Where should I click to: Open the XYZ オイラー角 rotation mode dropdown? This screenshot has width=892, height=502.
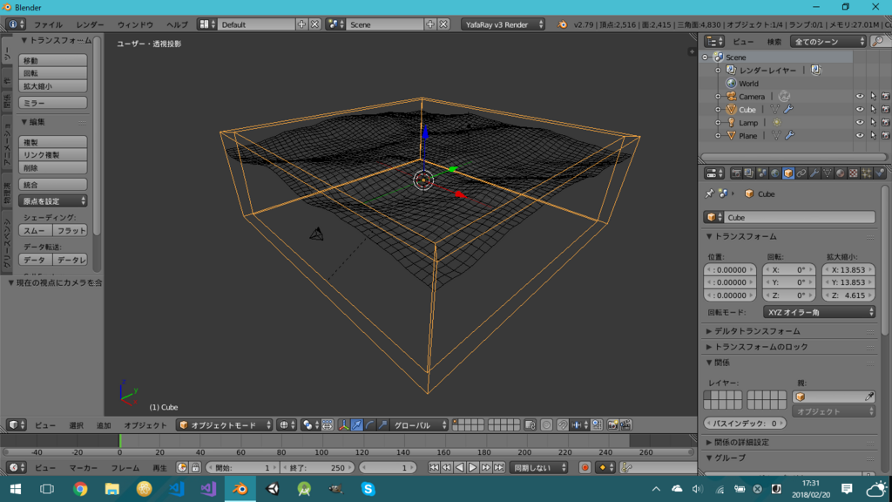point(819,313)
